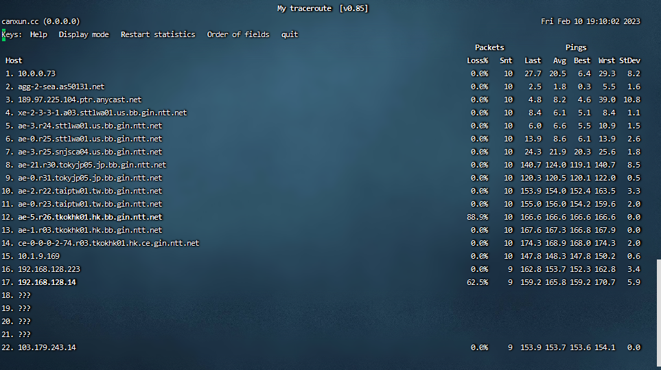Select host agg-2-sea.as50131.net
The height and width of the screenshot is (370, 661).
click(x=61, y=86)
